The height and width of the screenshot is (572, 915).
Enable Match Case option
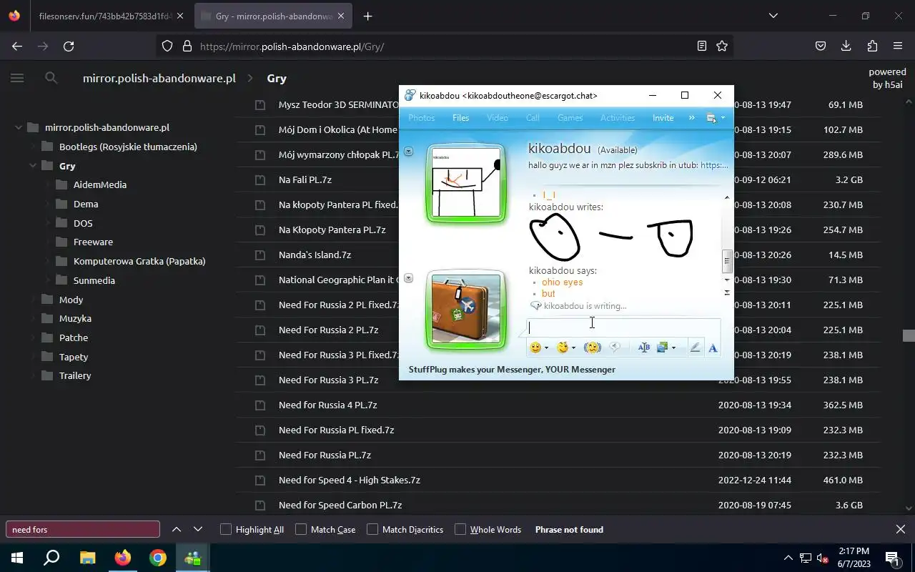[301, 529]
